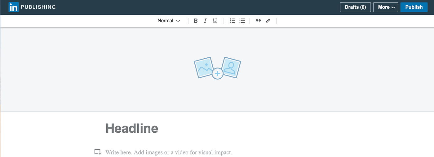Insert a bulleted list

pos(242,21)
